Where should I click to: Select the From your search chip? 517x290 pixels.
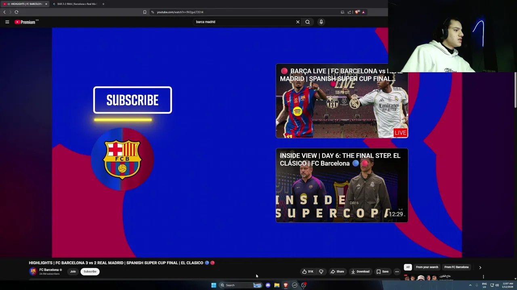point(427,267)
